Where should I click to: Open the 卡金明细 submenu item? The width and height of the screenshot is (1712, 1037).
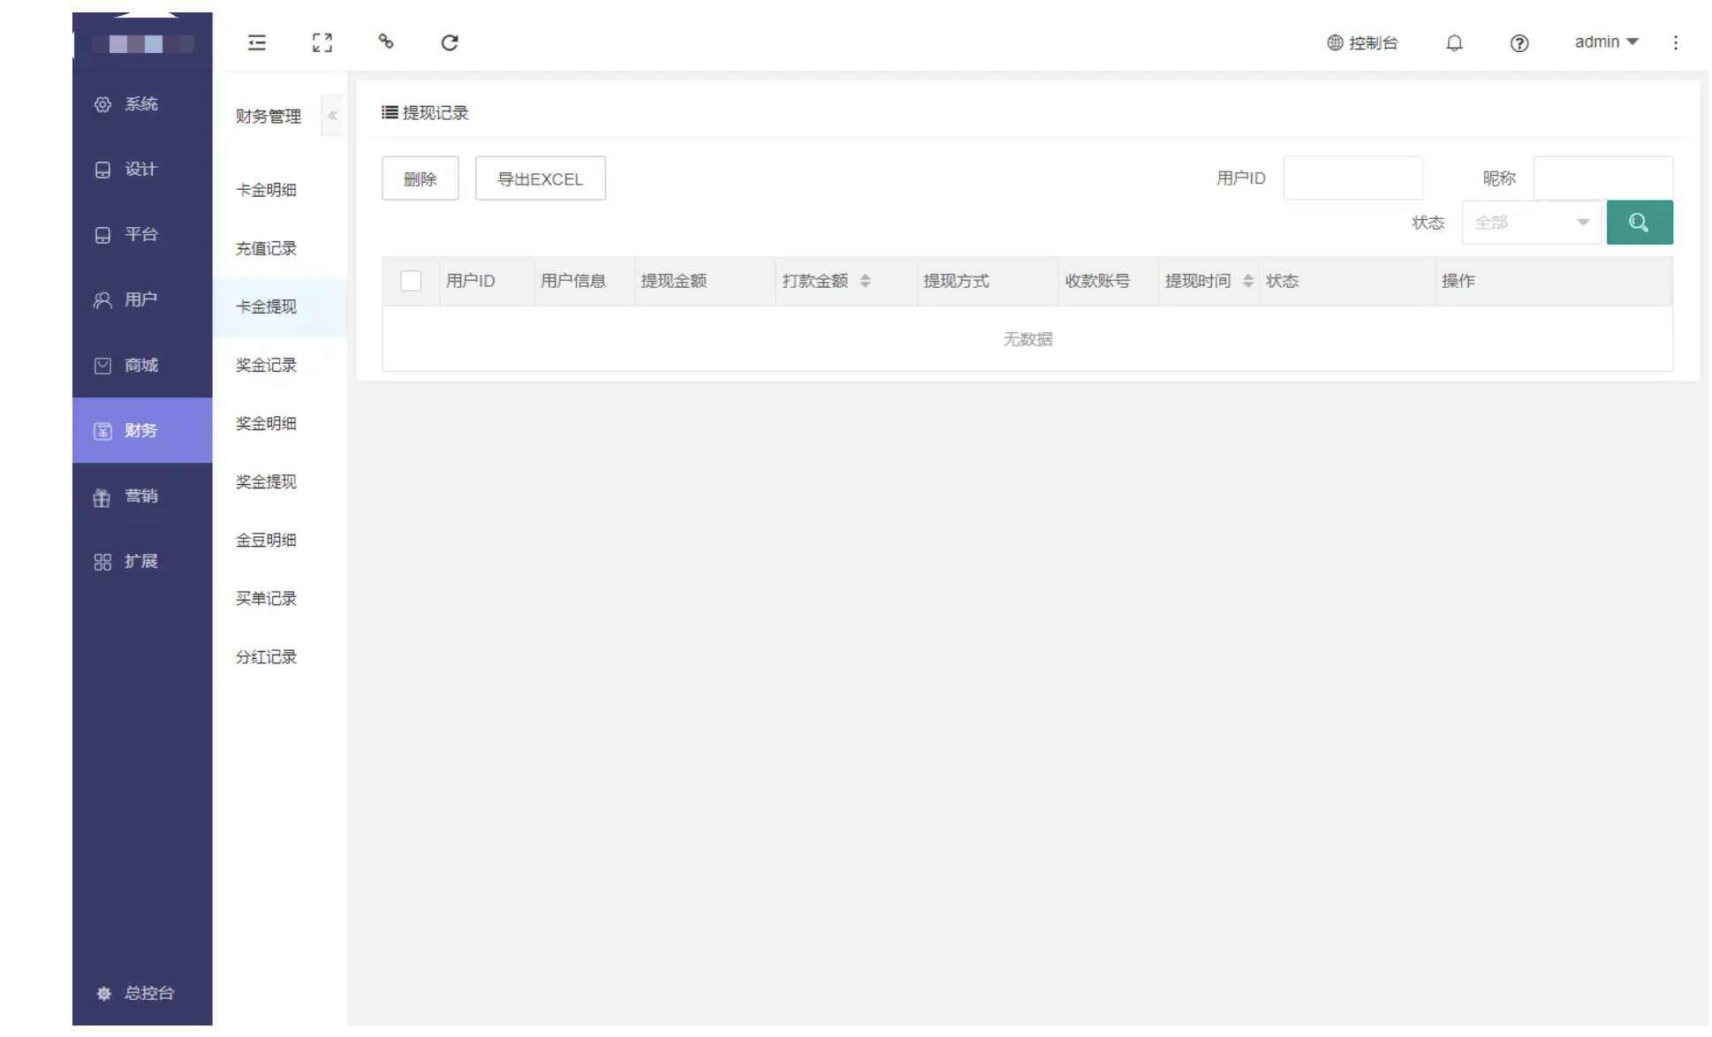tap(280, 190)
